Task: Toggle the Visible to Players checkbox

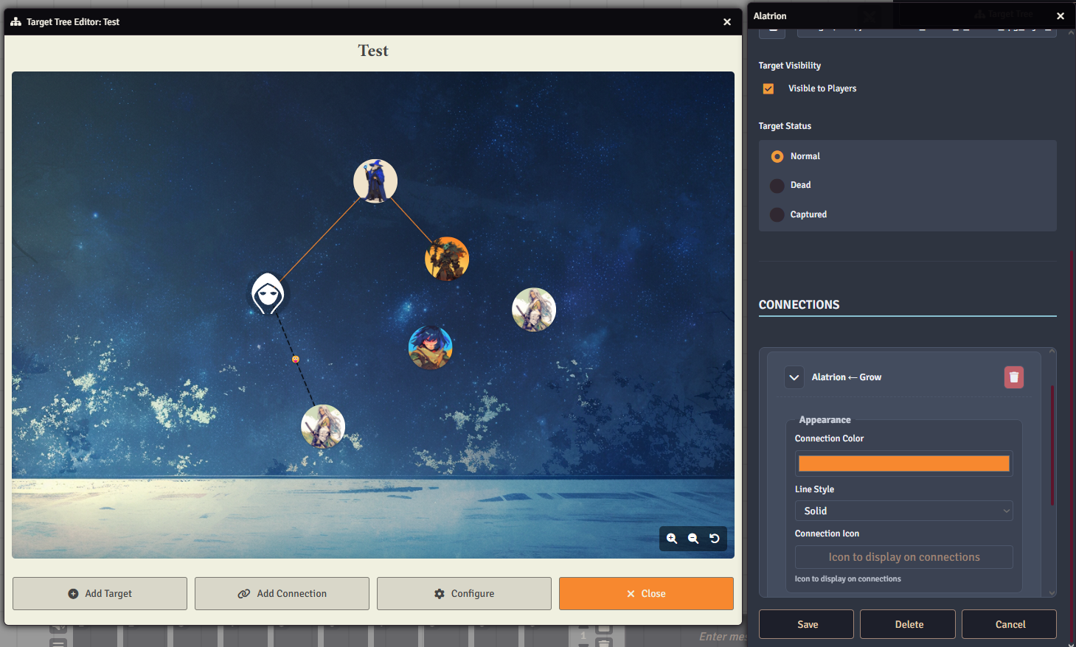Action: pyautogui.click(x=768, y=88)
